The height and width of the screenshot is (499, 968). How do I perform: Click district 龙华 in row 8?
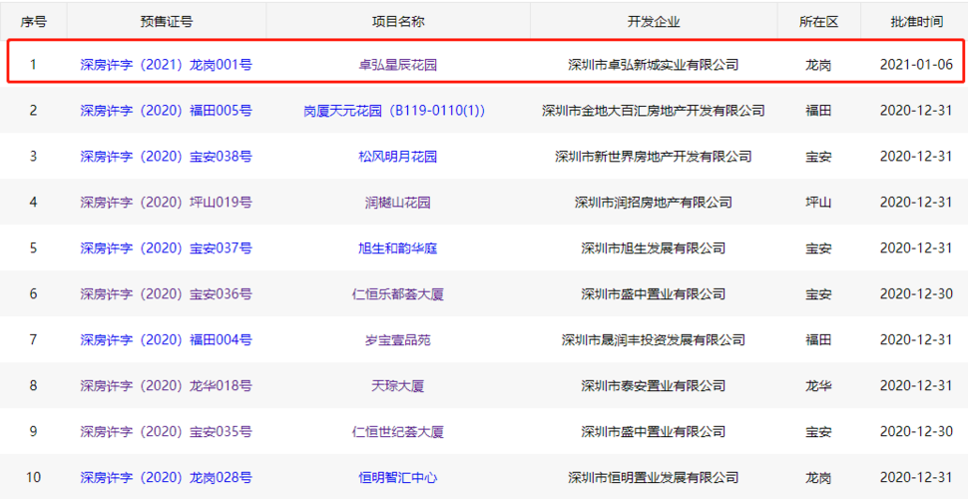[818, 386]
